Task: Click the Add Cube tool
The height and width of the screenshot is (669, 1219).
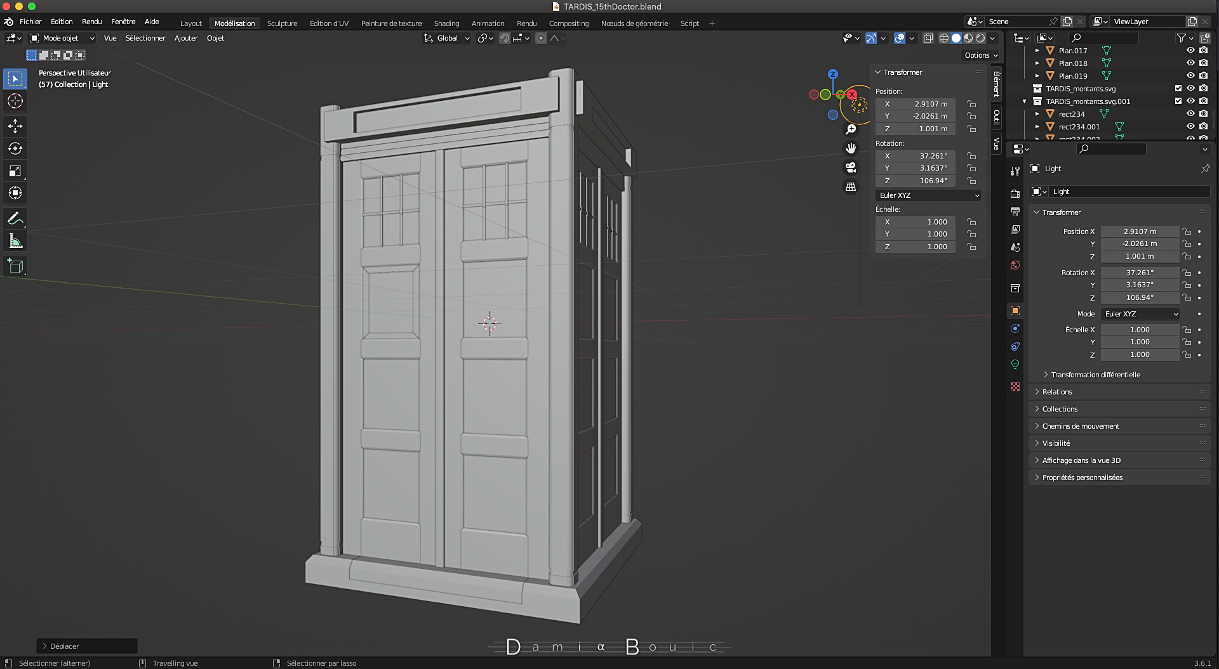Action: click(15, 266)
